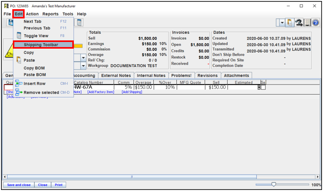This screenshot has width=323, height=192.
Task: Choose Insert Row from Edit menu
Action: [x=43, y=83]
